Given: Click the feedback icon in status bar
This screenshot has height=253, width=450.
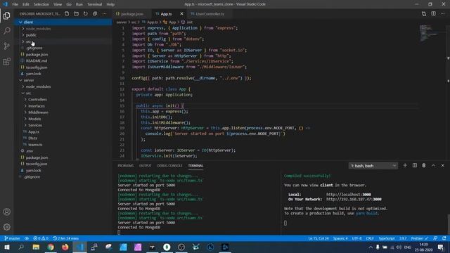Looking at the screenshot, I should 435,238.
